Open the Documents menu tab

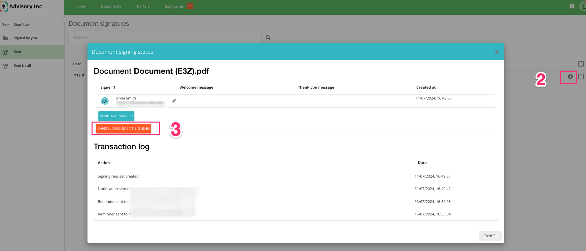coord(111,6)
